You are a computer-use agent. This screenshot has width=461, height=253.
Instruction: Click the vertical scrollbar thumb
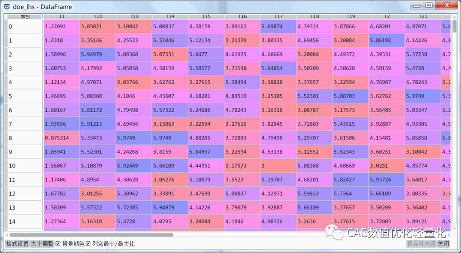[455, 26]
